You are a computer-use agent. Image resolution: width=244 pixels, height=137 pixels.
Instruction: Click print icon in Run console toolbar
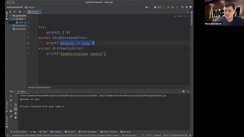point(16,113)
